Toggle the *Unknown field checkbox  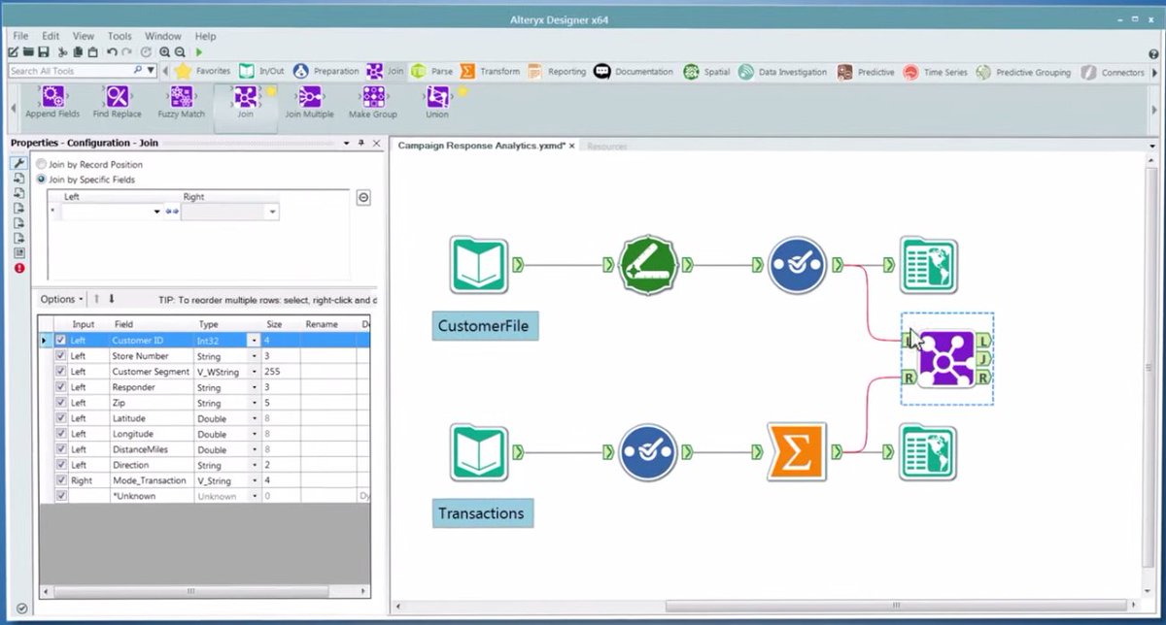[x=61, y=496]
